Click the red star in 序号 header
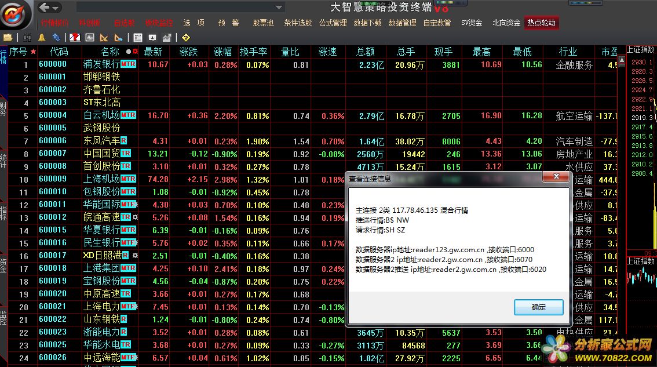The image size is (657, 367). [x=33, y=52]
